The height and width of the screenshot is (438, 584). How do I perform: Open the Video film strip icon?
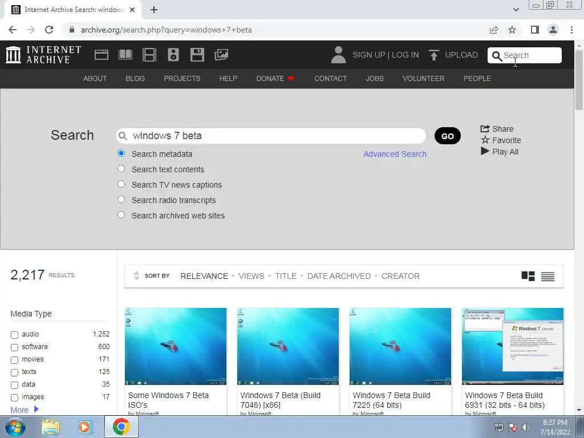(149, 55)
